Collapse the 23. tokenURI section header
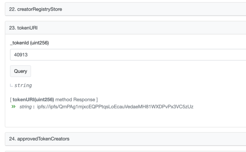Image resolution: width=246 pixels, height=152 pixels. (126, 28)
